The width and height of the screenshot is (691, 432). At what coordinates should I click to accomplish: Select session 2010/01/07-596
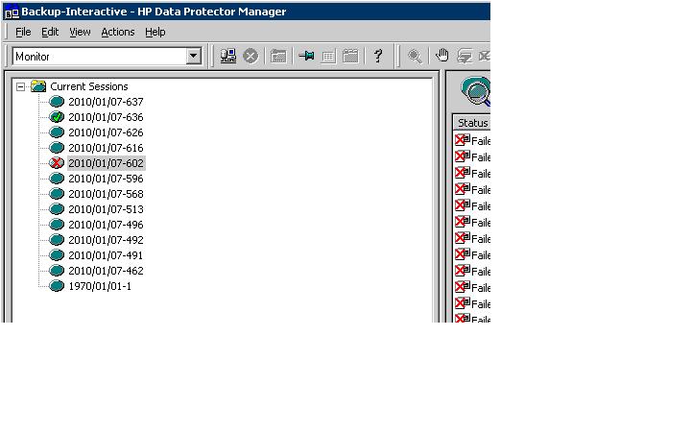tap(106, 179)
